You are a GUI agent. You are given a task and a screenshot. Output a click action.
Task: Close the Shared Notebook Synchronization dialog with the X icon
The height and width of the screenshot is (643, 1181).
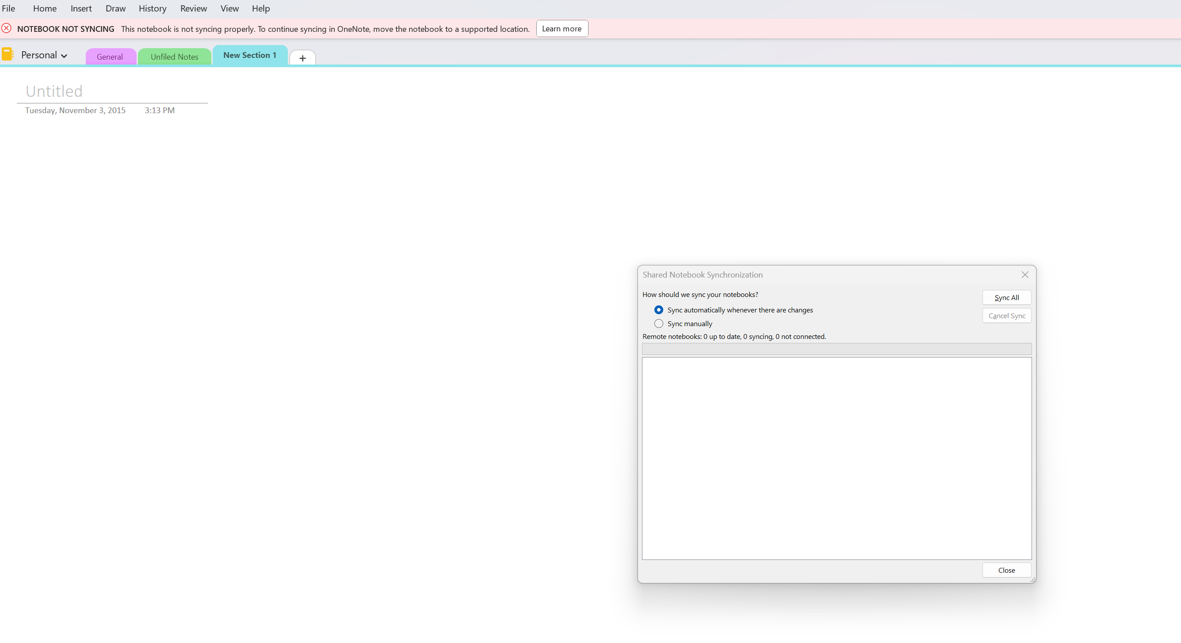click(x=1025, y=274)
